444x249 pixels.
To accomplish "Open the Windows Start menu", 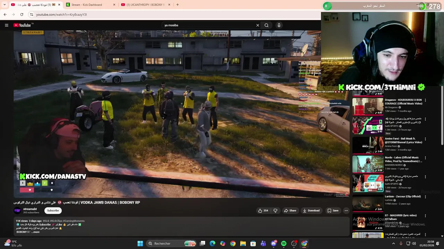I will click(x=140, y=243).
